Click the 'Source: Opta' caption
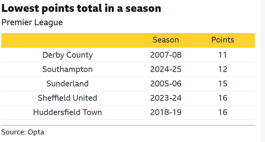 (x=23, y=132)
